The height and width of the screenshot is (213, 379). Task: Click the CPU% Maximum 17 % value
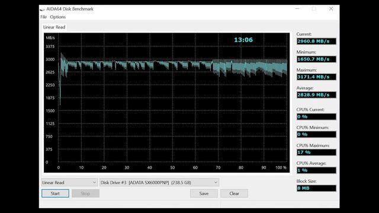(x=316, y=153)
